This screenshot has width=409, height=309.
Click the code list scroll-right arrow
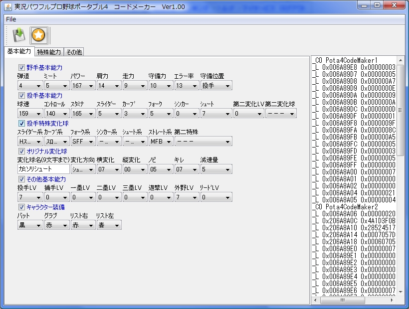click(x=392, y=300)
